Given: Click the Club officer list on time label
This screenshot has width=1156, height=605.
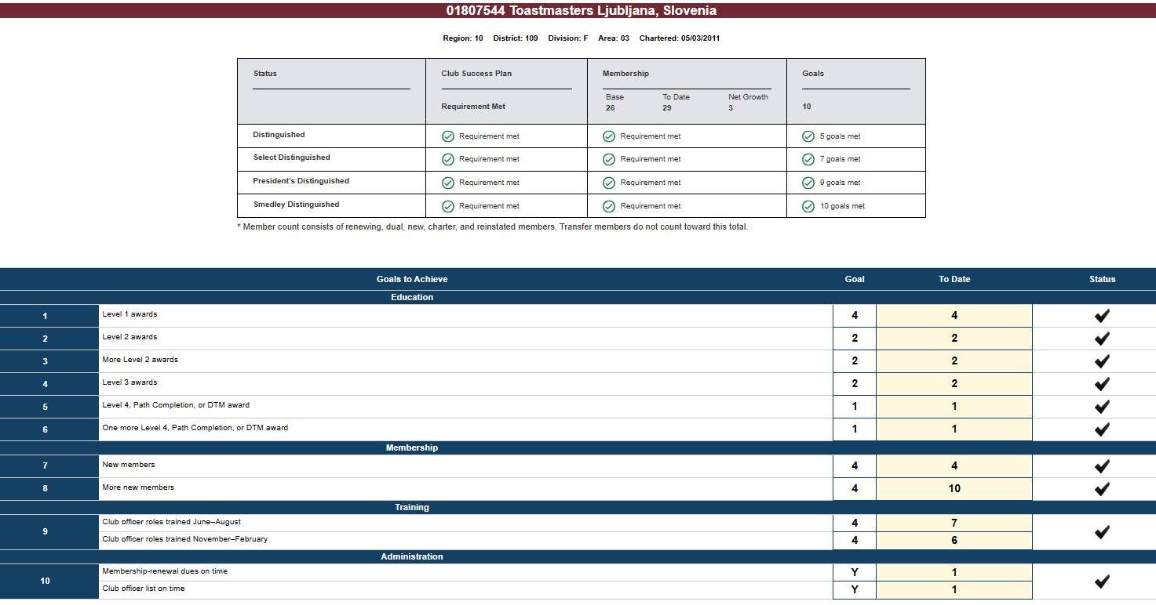Looking at the screenshot, I should pos(144,589).
